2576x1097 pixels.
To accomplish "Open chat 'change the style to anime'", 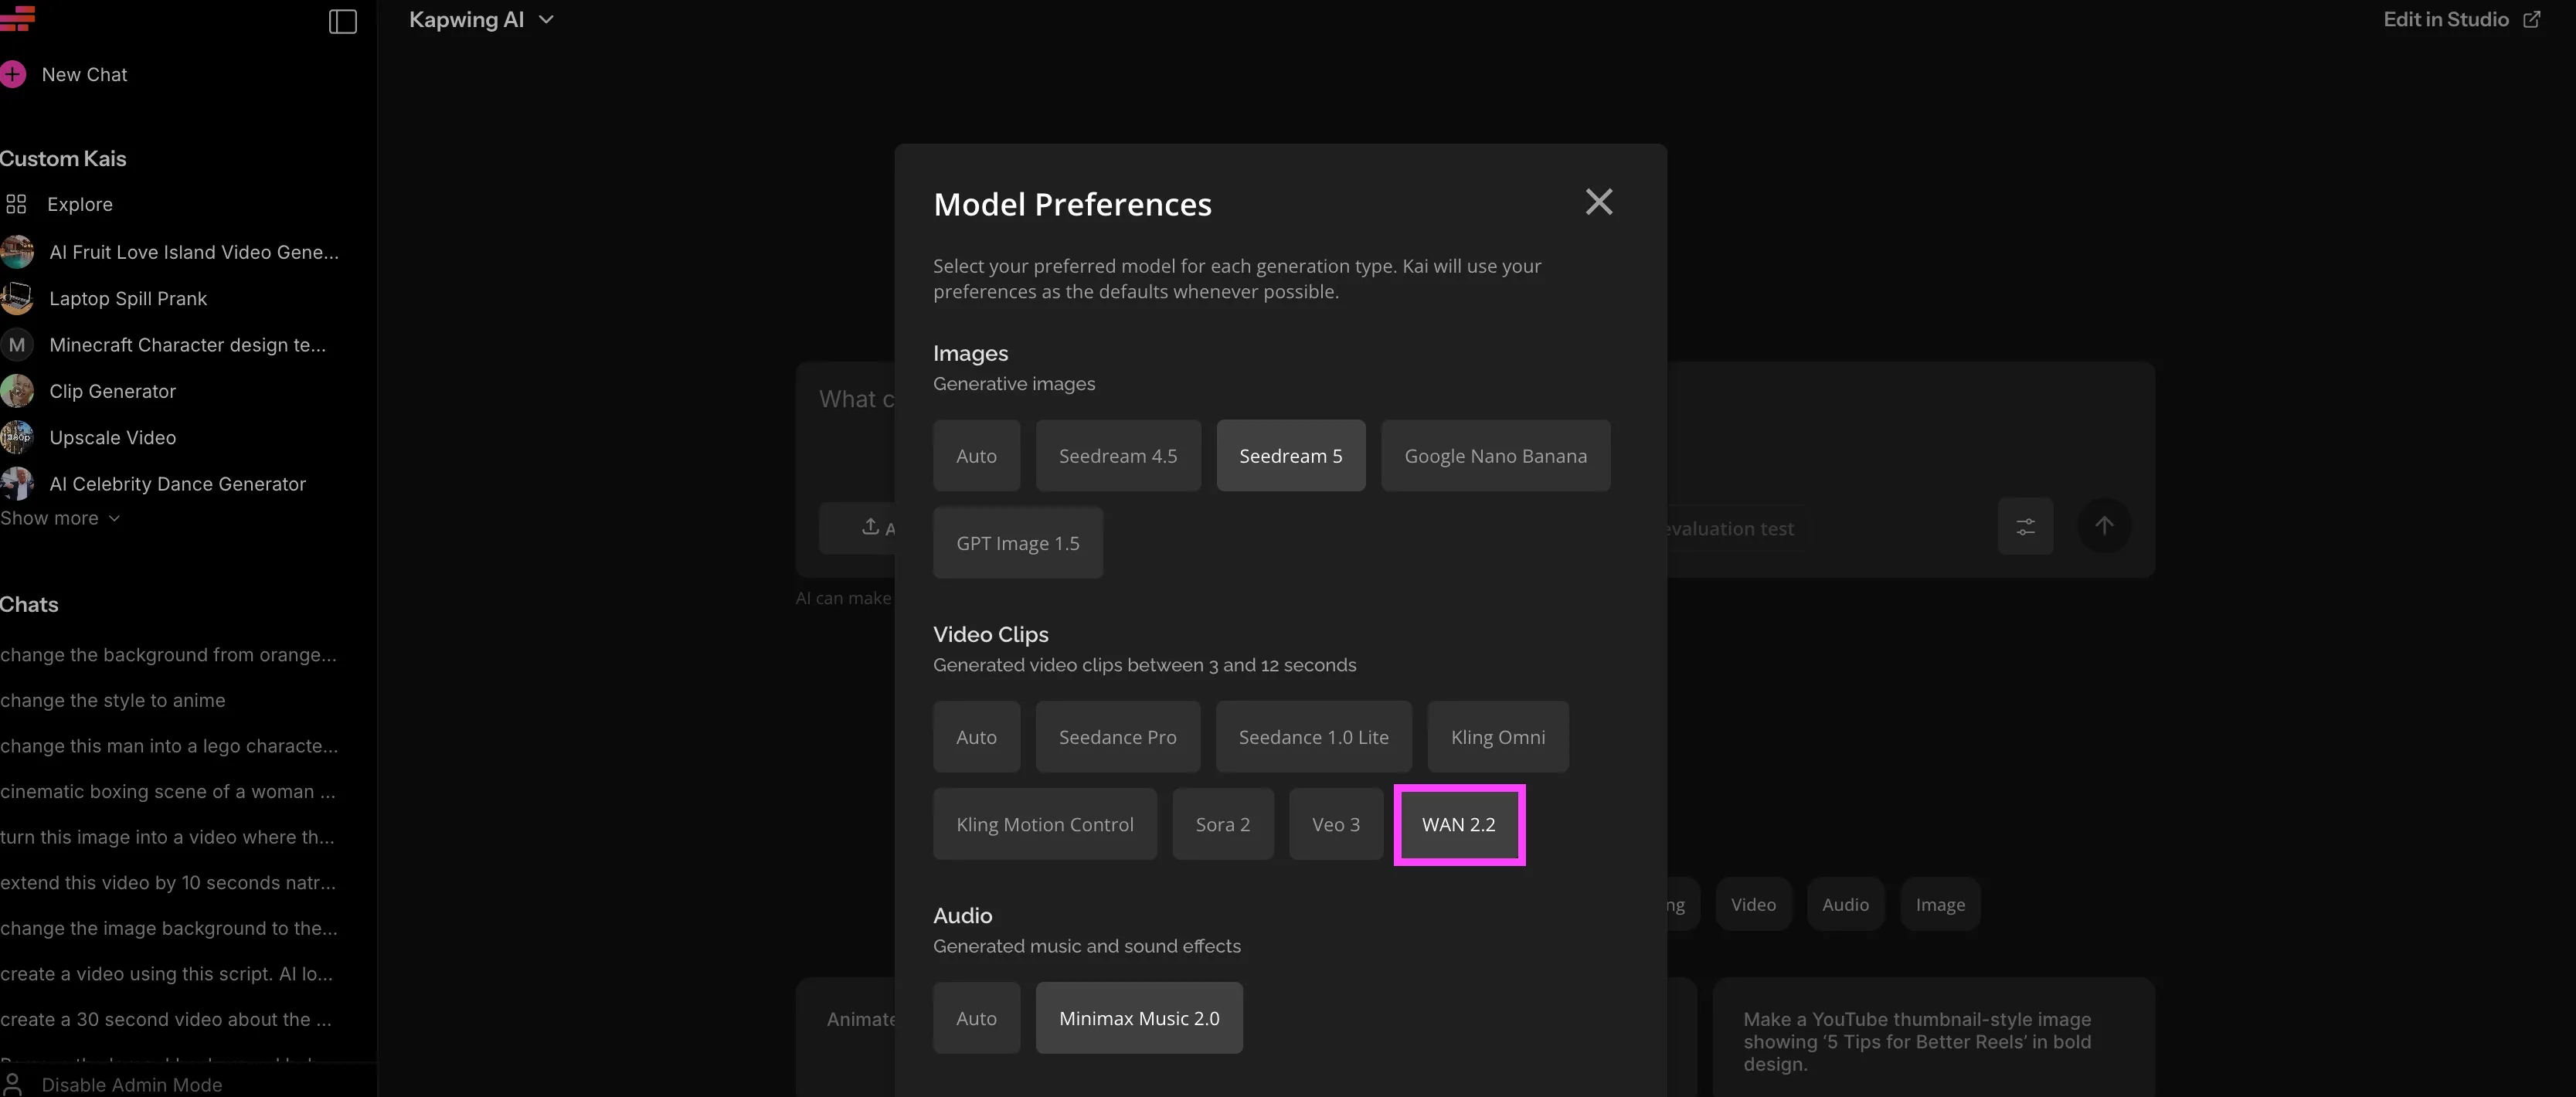I will tap(113, 701).
